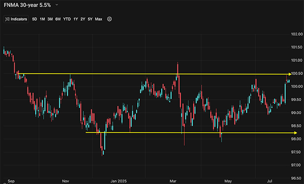The height and width of the screenshot is (184, 304).
Task: Click the 96.50 price axis label
Action: point(297,178)
